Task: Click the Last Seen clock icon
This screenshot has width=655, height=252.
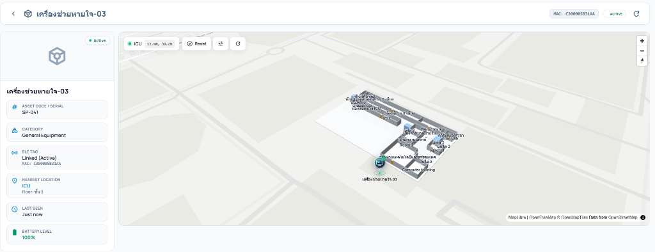Action: [15, 209]
